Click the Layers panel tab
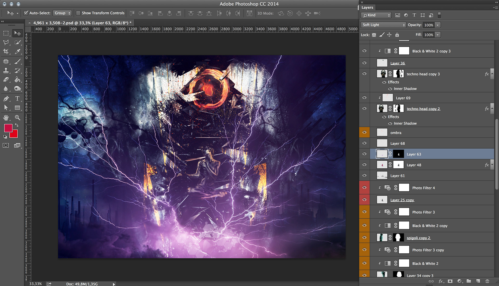The width and height of the screenshot is (499, 286). 367,8
